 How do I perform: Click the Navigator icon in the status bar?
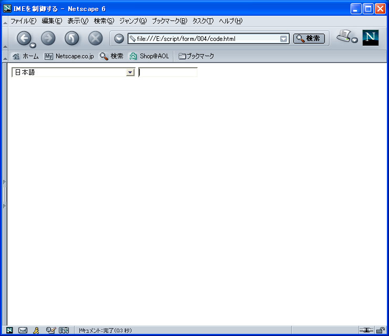pos(9,330)
